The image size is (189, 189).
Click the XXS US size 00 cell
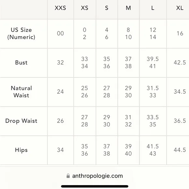click(x=60, y=34)
